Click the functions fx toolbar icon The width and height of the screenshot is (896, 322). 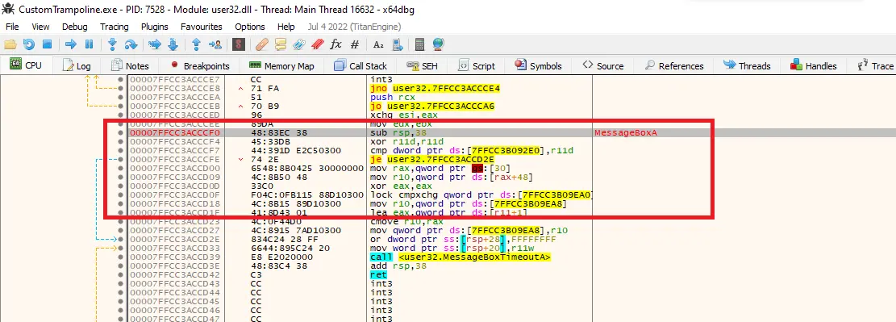tap(336, 44)
